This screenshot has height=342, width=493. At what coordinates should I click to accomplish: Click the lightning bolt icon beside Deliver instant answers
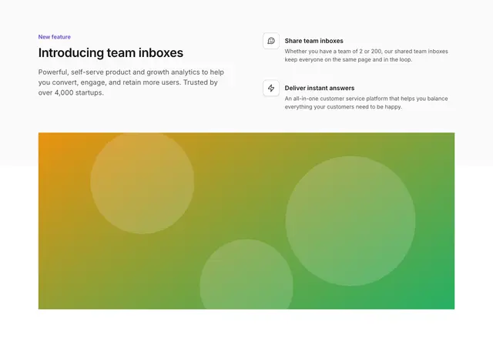(x=271, y=88)
